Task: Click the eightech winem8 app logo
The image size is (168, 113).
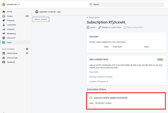Action: tap(37, 12)
